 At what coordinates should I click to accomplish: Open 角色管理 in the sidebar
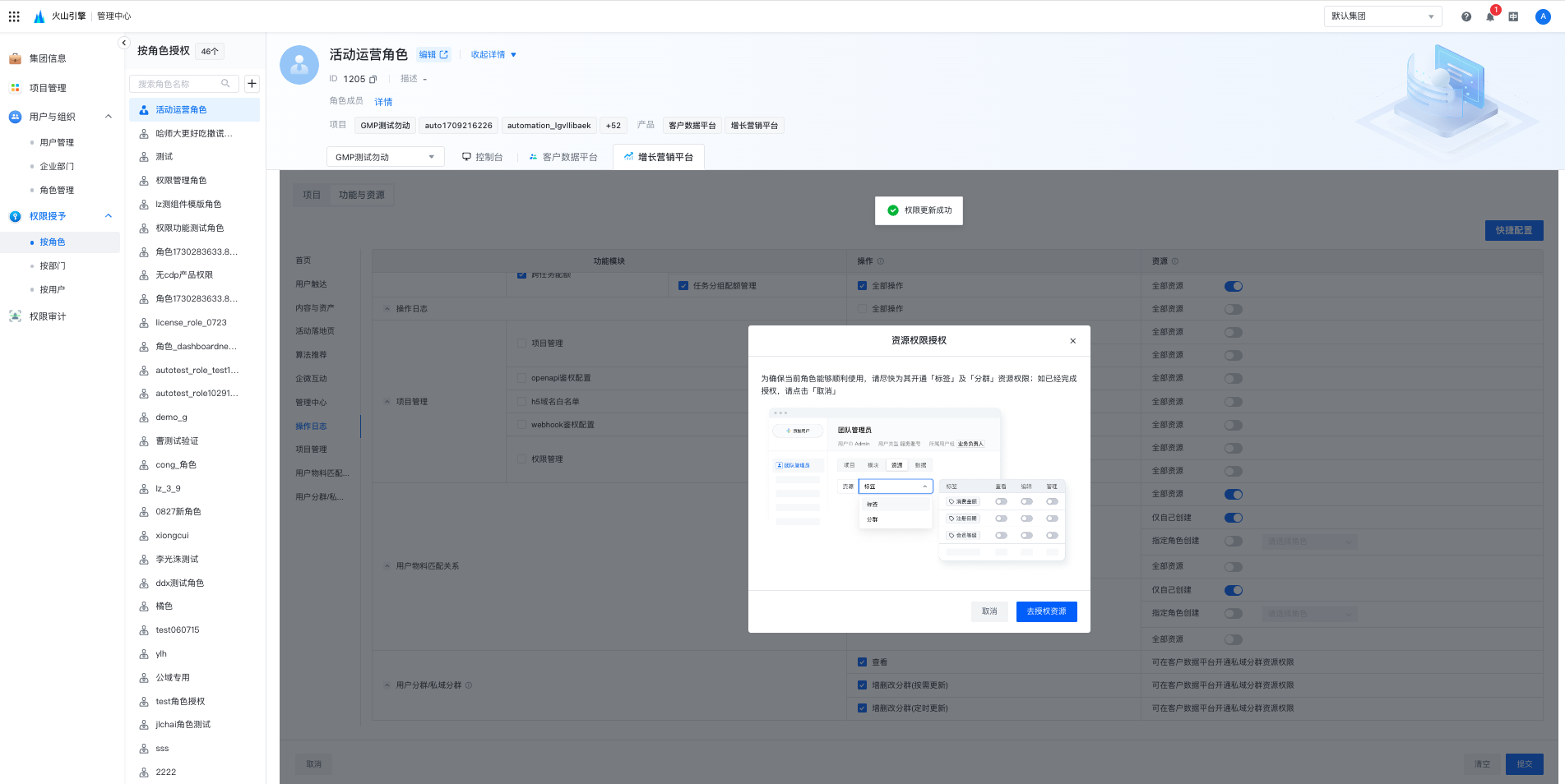point(57,191)
